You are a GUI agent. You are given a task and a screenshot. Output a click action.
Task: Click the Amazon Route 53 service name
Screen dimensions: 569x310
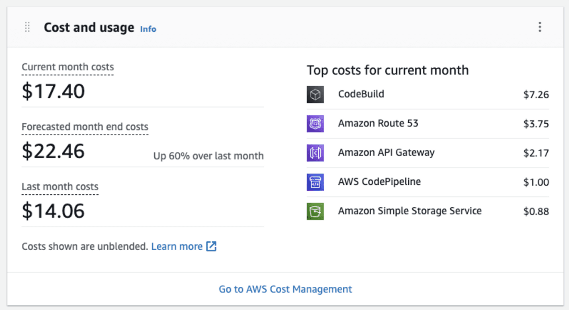coord(378,123)
